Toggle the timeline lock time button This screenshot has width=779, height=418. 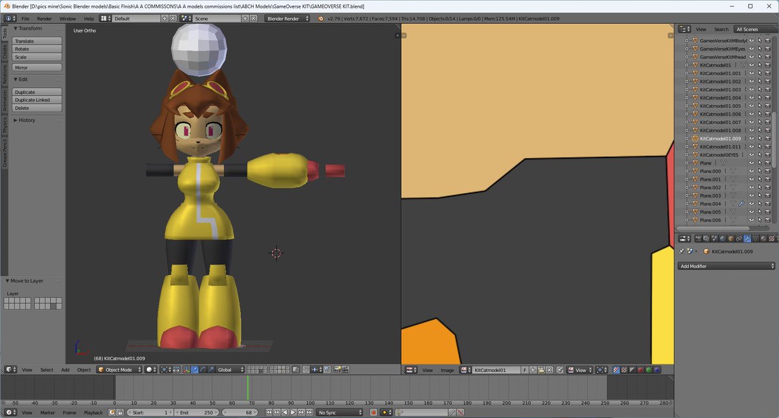tap(120, 412)
